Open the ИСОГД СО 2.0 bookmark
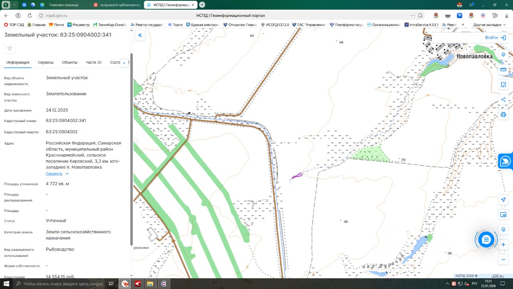The width and height of the screenshot is (513, 289). (275, 24)
